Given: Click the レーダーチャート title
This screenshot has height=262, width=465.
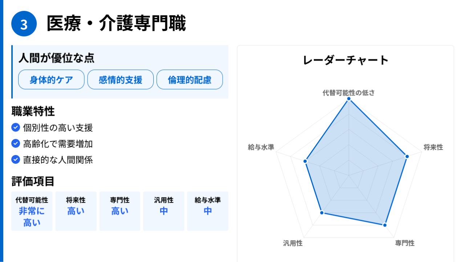Looking at the screenshot, I should pos(345,60).
